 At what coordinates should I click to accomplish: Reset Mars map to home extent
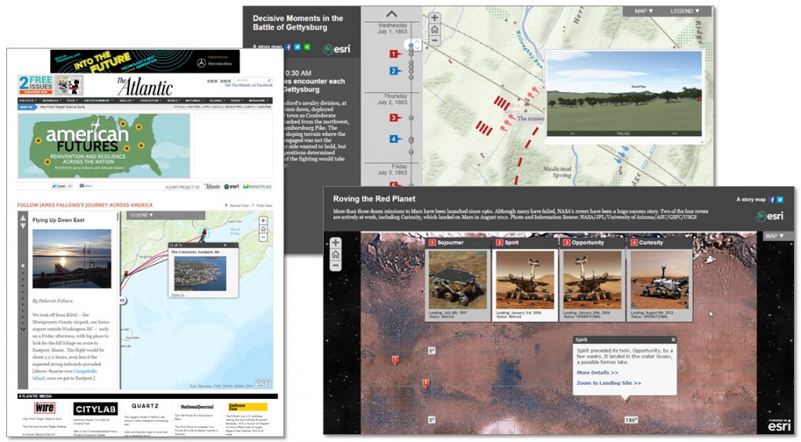335,254
